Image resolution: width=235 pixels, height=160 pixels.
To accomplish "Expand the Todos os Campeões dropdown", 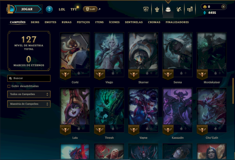I will click(29, 94).
